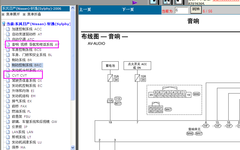The height and width of the screenshot is (150, 240).
Task: Open 排气系统 EX entry
Action: pyautogui.click(x=22, y=101)
